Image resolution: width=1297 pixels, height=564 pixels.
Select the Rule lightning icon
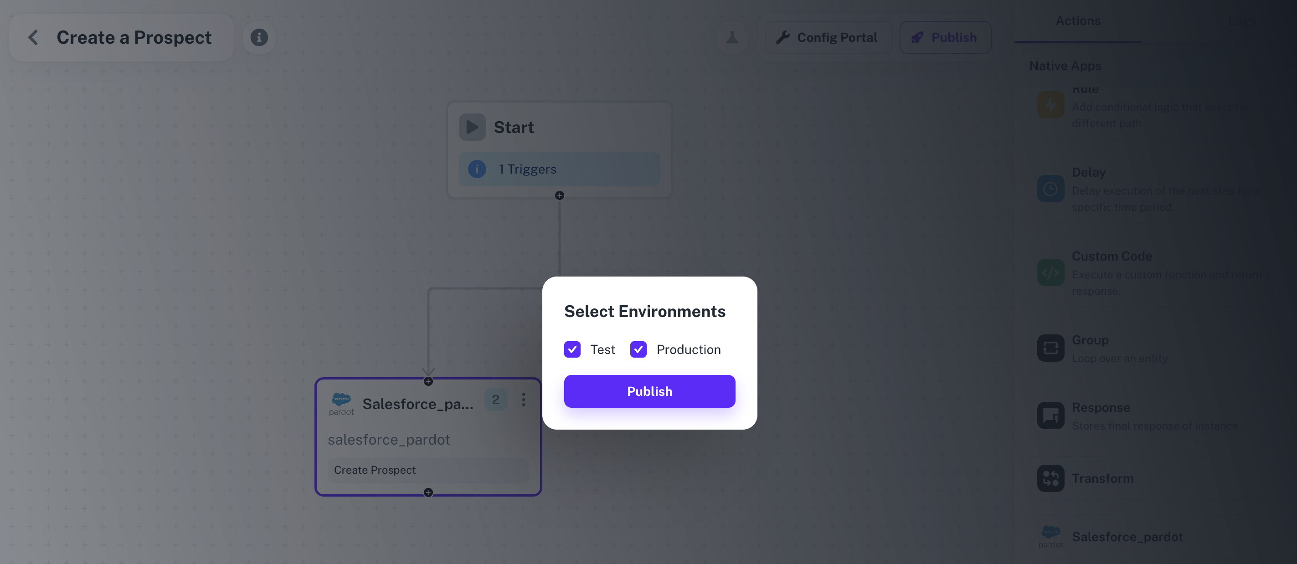click(1051, 106)
